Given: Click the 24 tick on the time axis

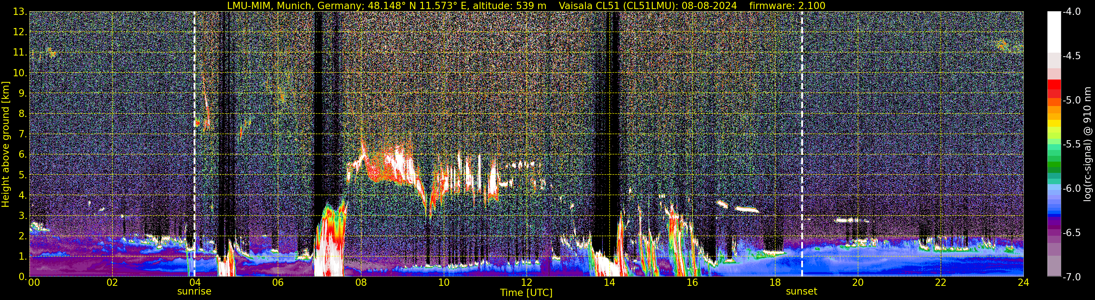Looking at the screenshot, I should (1023, 283).
